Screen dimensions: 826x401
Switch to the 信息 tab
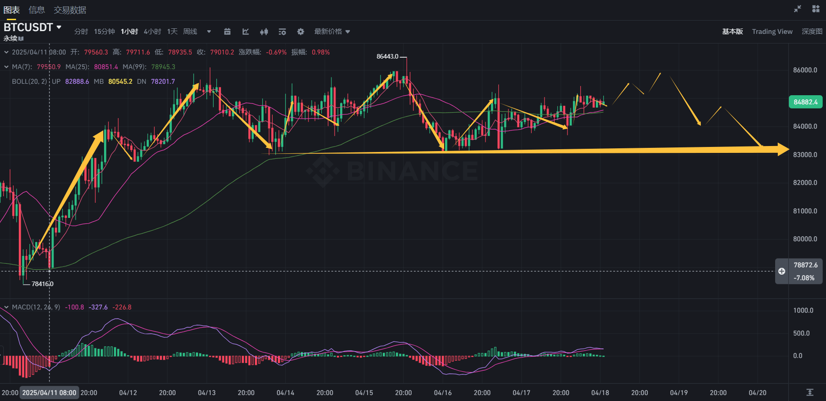pos(37,10)
